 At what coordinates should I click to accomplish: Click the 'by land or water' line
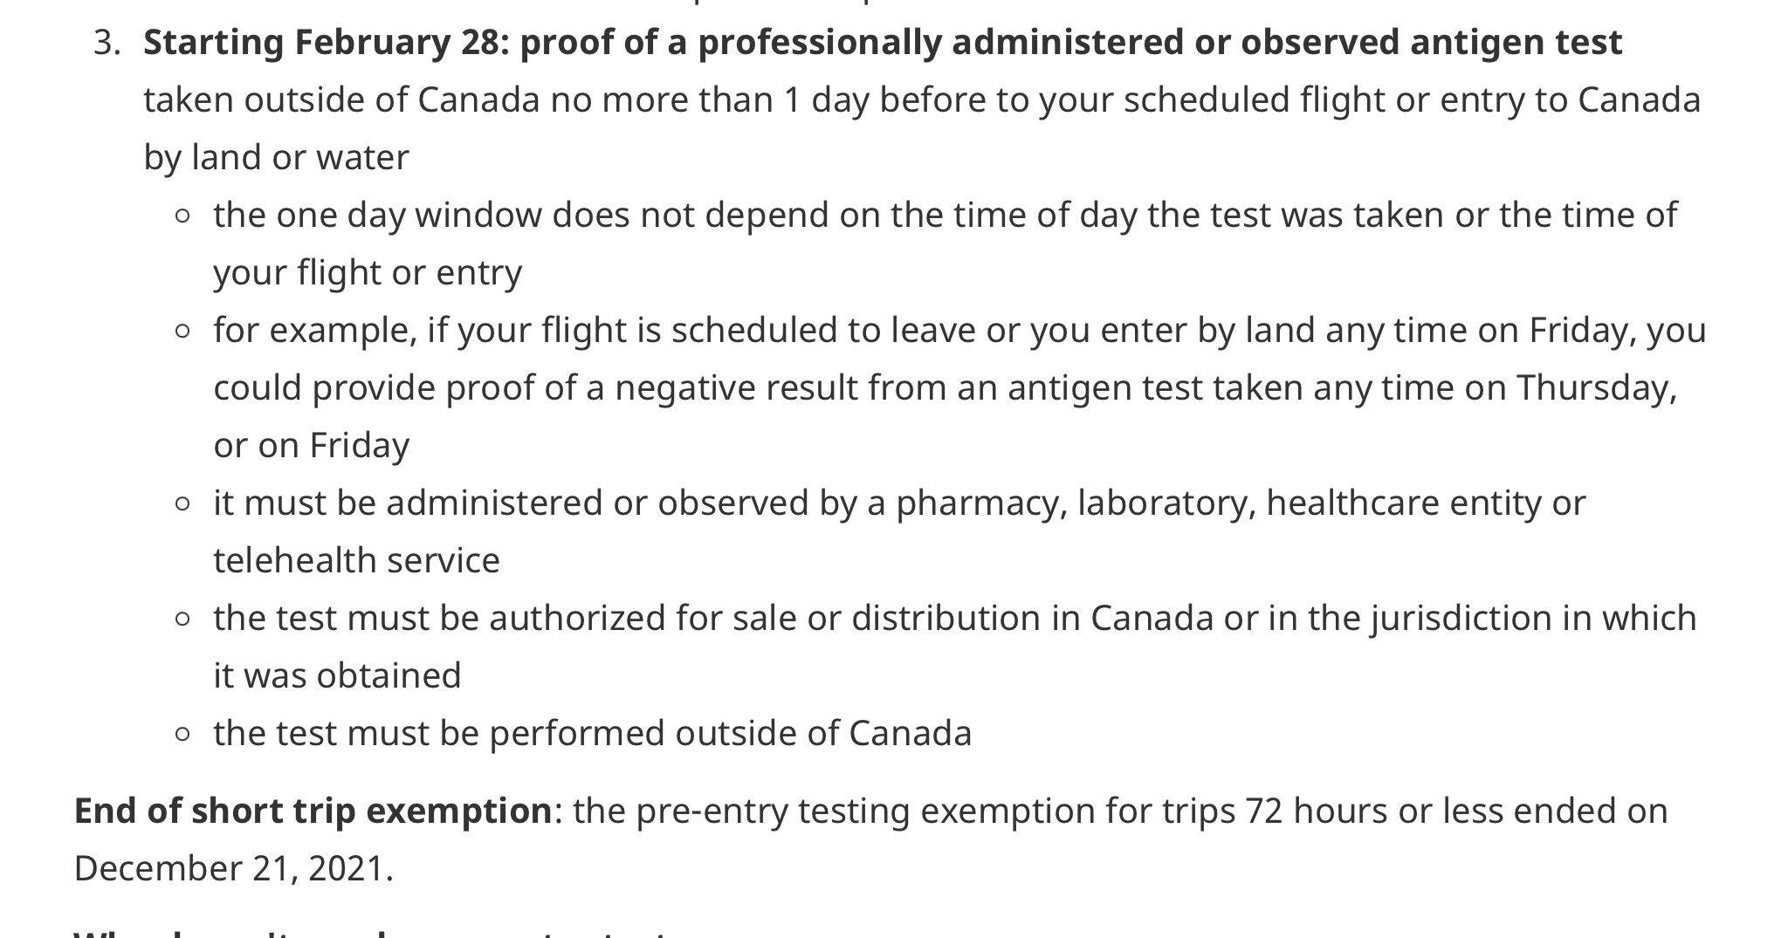point(276,158)
